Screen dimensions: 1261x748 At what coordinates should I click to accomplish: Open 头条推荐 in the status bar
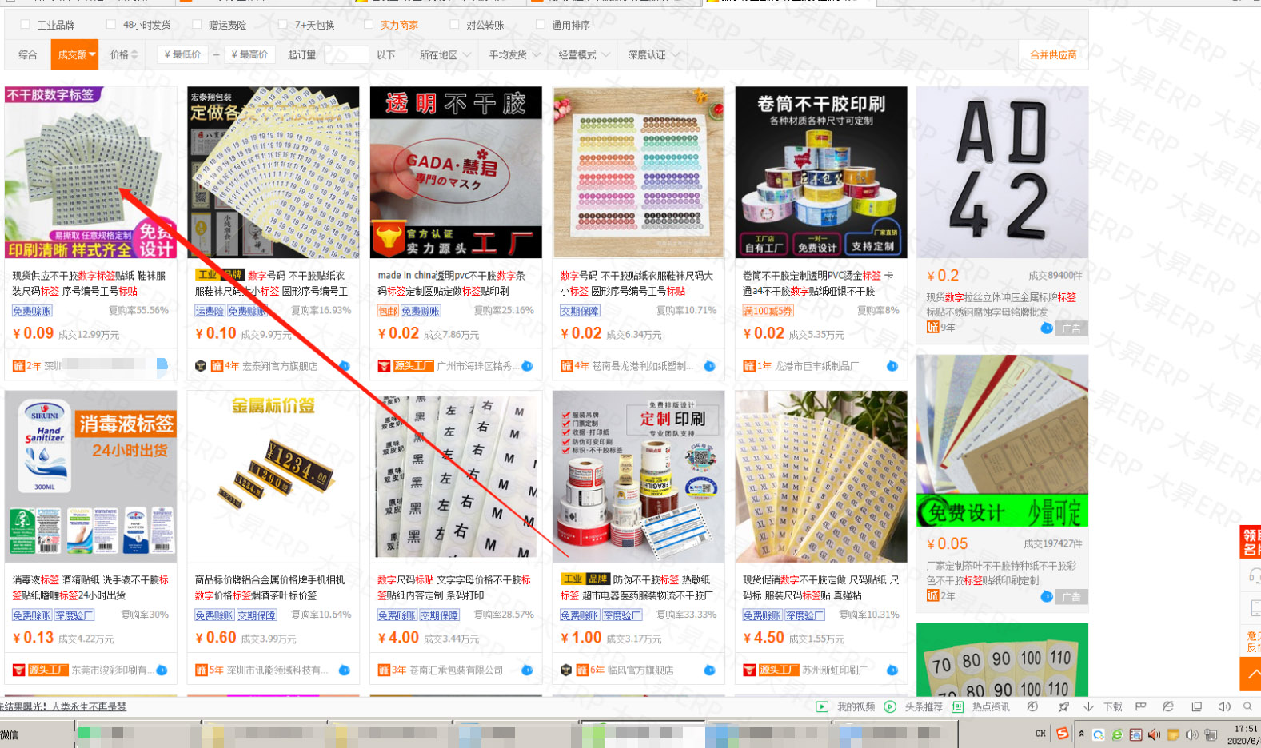click(x=915, y=706)
